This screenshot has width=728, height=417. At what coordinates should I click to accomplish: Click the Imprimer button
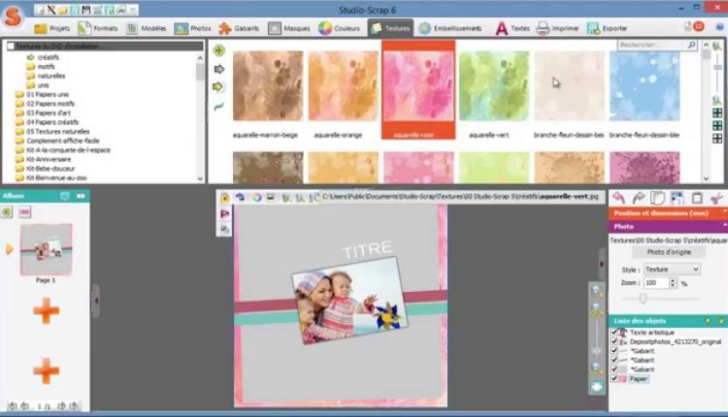tap(557, 28)
